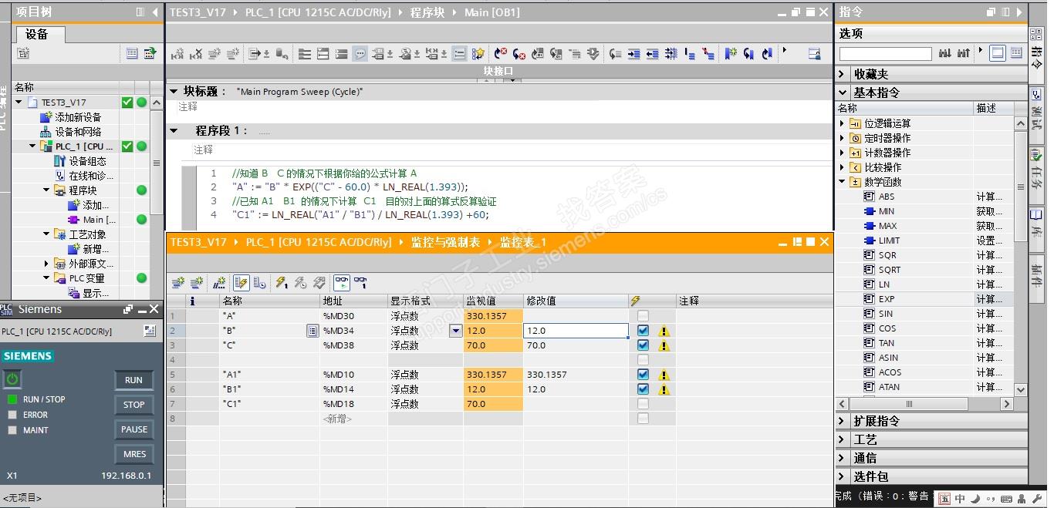Click the tag selector icon next to "B"

[x=312, y=331]
